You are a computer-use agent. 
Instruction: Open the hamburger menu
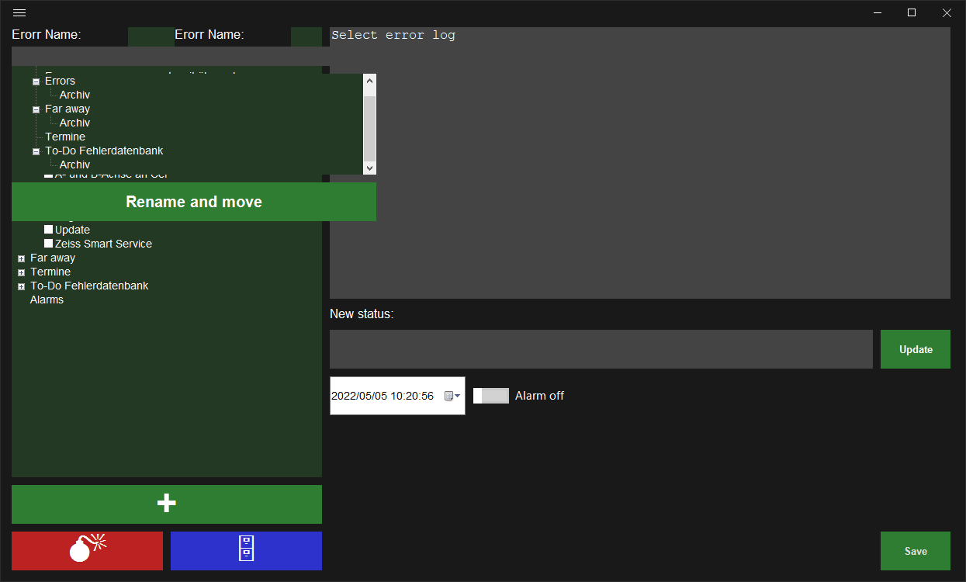(19, 12)
